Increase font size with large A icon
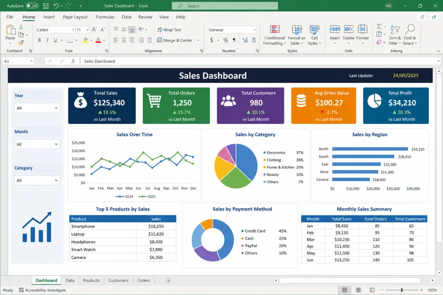 [94, 29]
